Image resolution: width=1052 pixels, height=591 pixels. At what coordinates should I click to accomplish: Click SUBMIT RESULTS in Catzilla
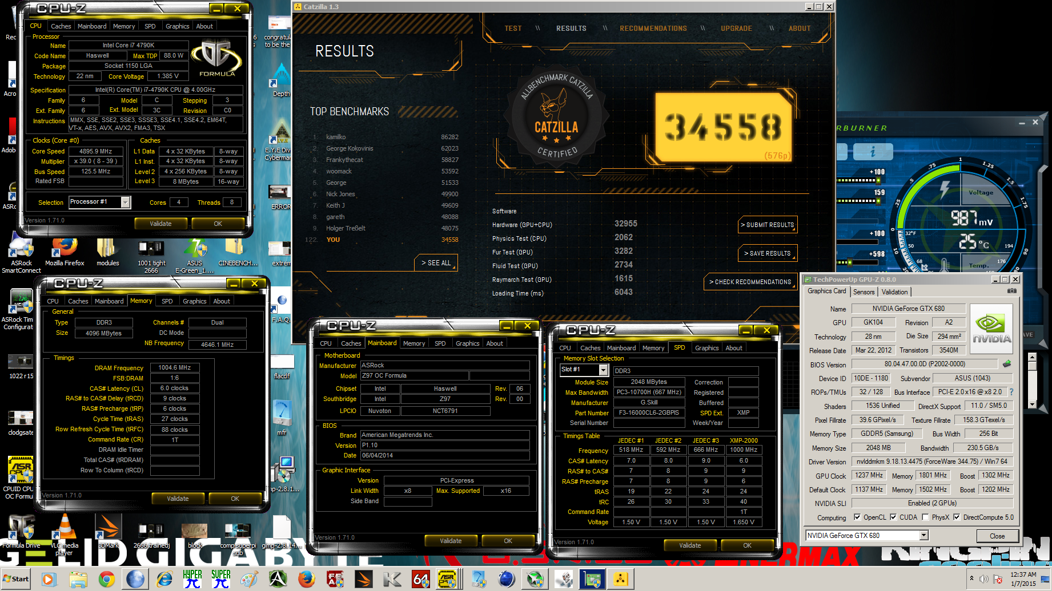[x=768, y=225]
